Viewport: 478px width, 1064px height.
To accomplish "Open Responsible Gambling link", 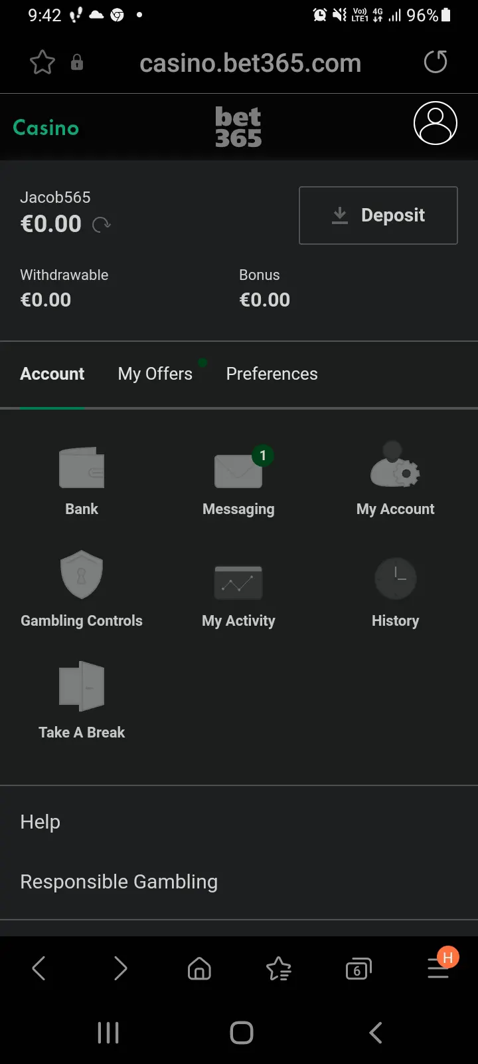I will (x=119, y=882).
